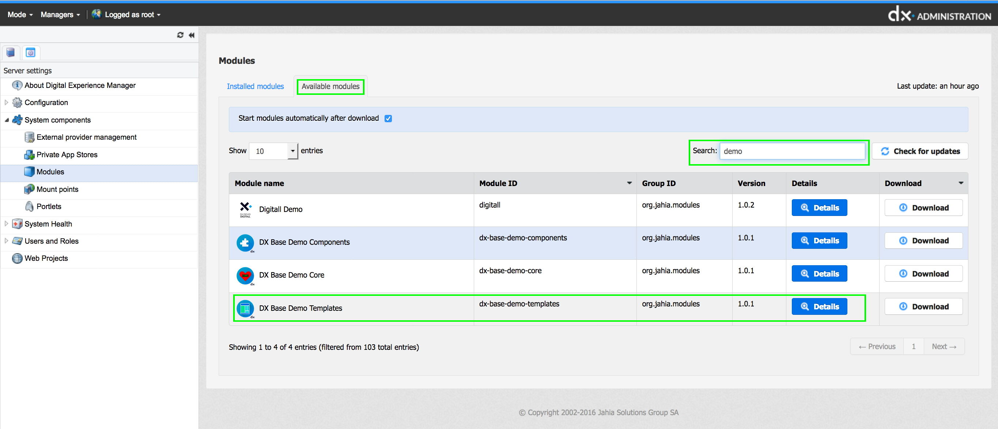Image resolution: width=998 pixels, height=429 pixels.
Task: Download the DX Base Demo Core module
Action: point(924,274)
